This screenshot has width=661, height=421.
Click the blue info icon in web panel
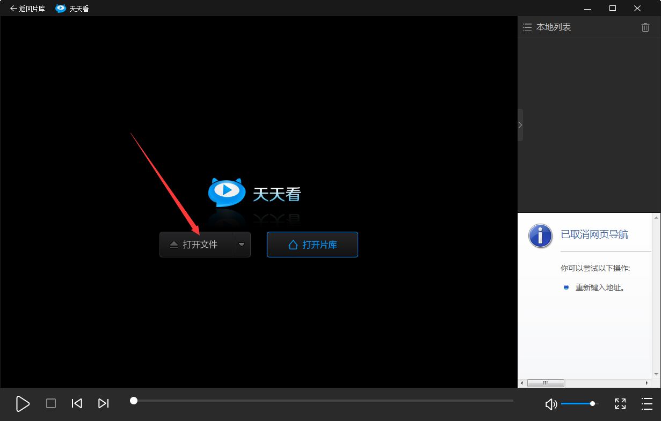[540, 235]
